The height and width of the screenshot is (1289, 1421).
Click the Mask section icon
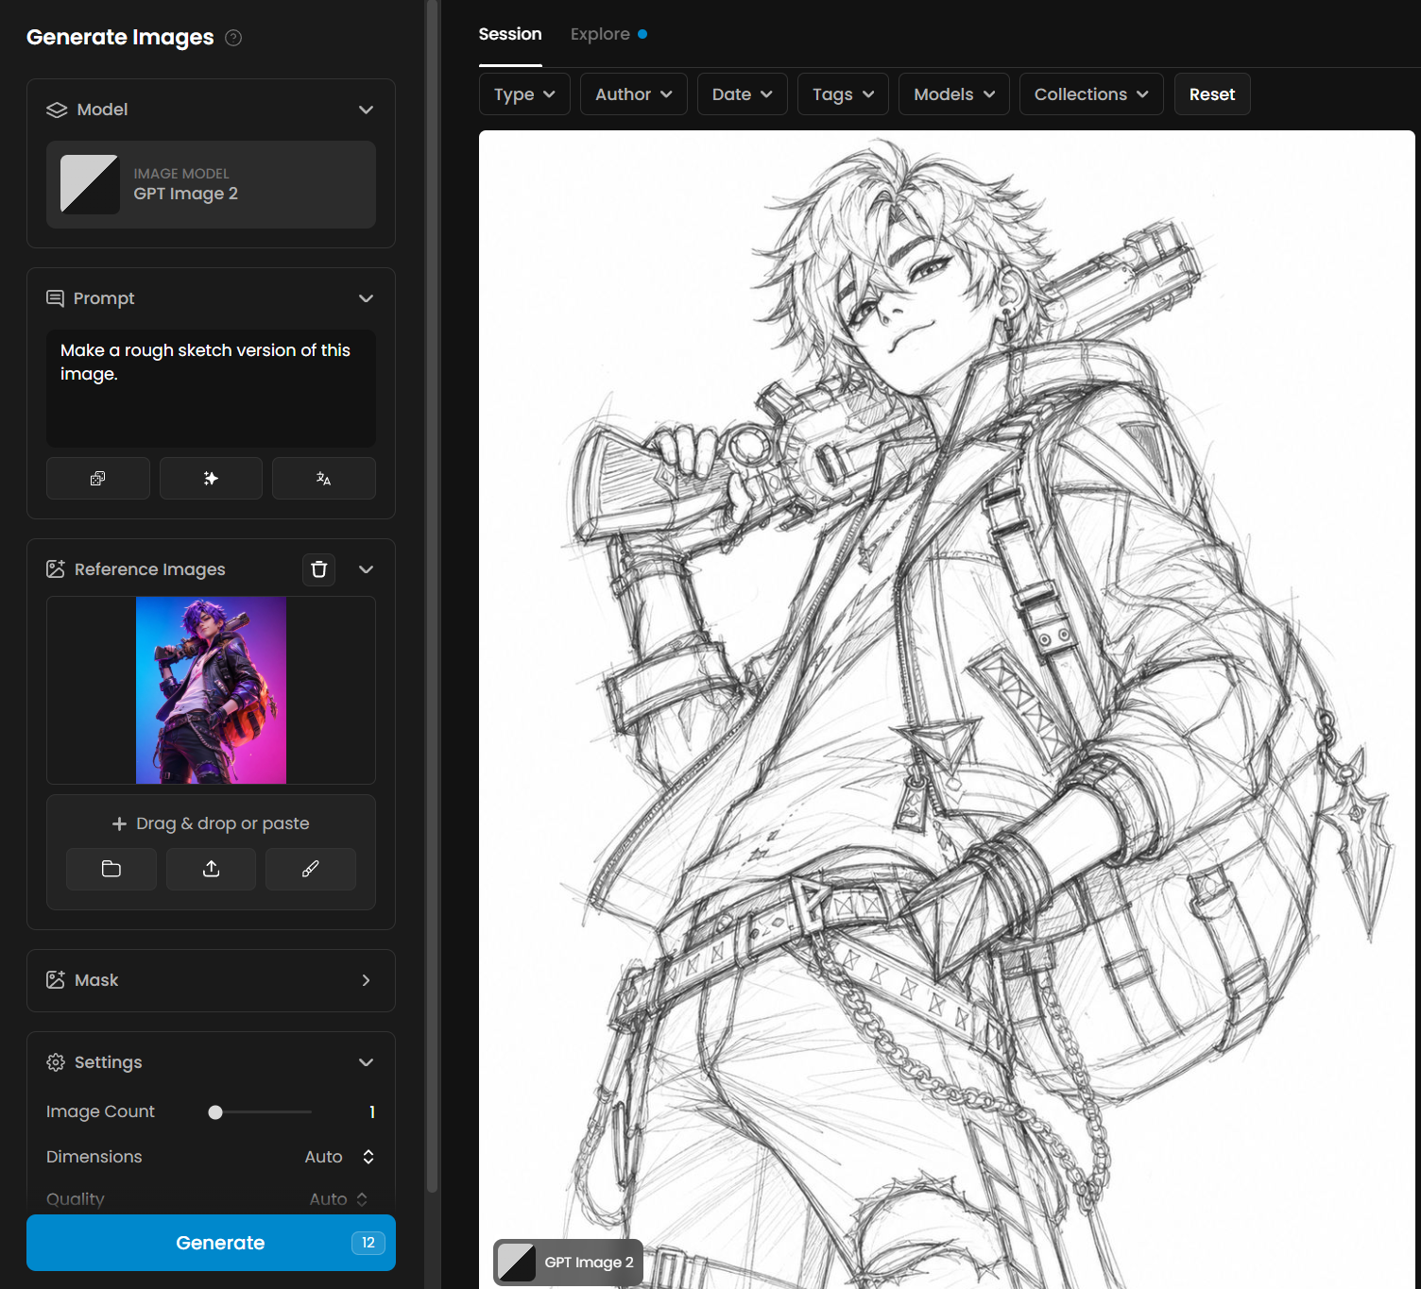(x=56, y=980)
